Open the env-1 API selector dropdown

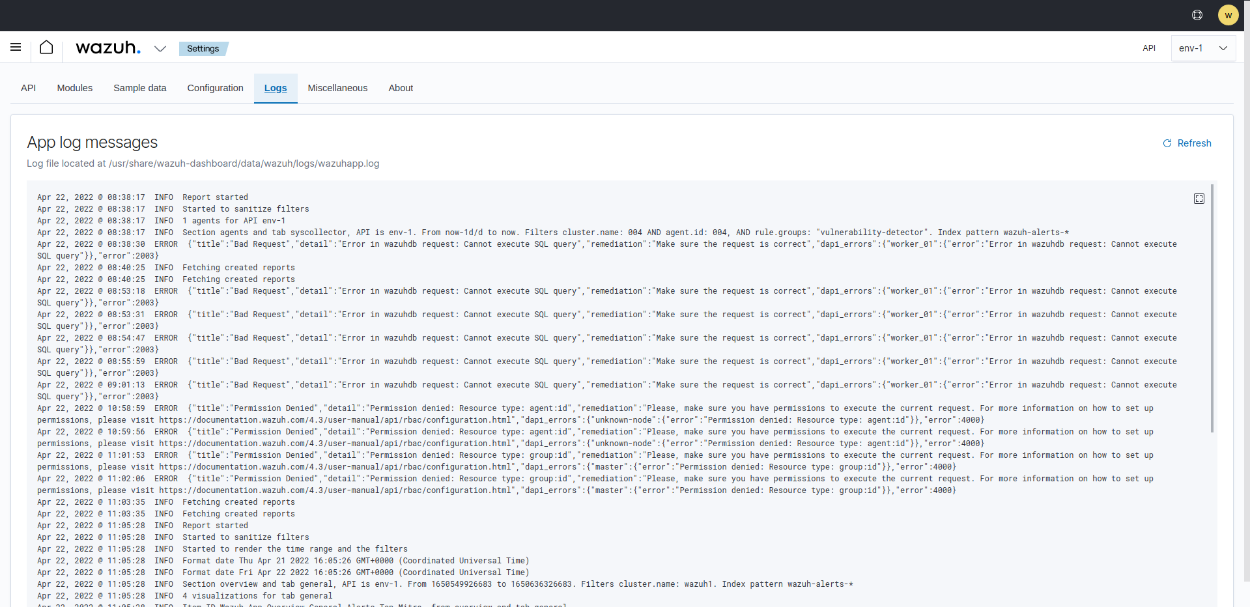tap(1203, 48)
